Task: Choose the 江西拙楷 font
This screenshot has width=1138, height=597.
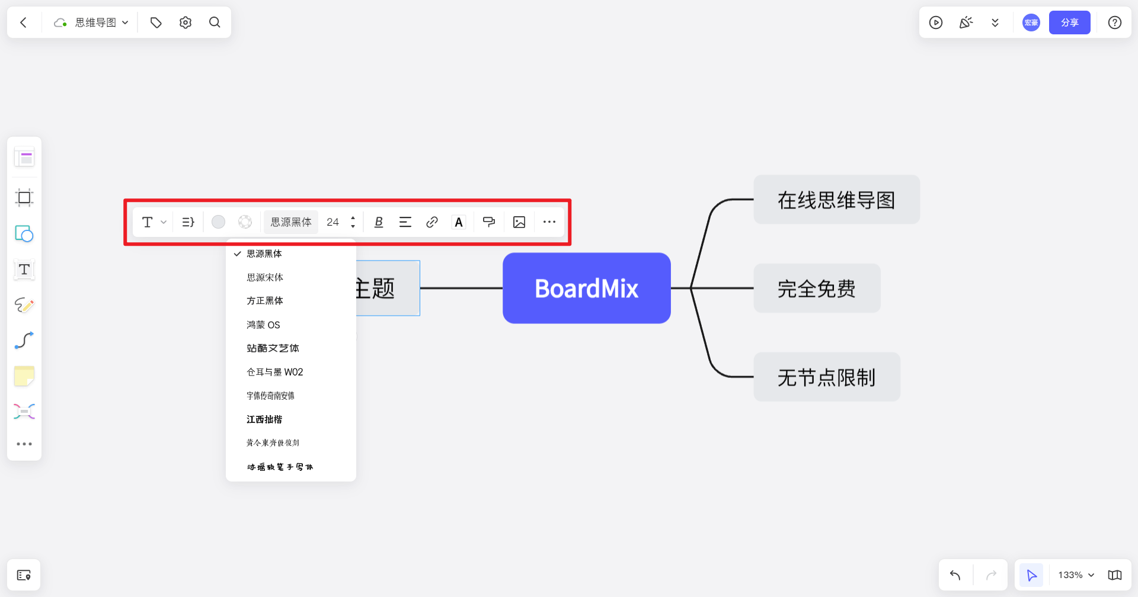Action: click(291, 419)
